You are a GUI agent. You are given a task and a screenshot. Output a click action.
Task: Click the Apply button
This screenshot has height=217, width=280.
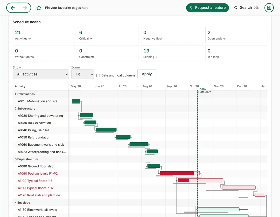[147, 74]
